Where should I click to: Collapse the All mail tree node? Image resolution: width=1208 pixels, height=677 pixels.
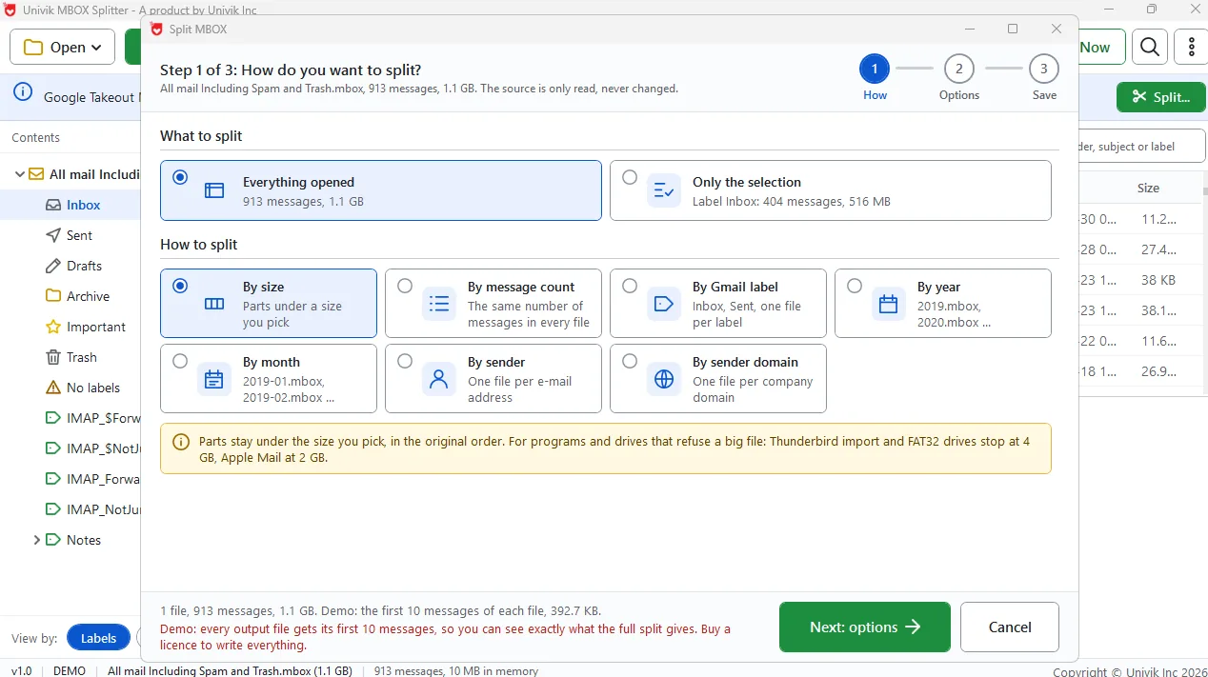pos(19,174)
